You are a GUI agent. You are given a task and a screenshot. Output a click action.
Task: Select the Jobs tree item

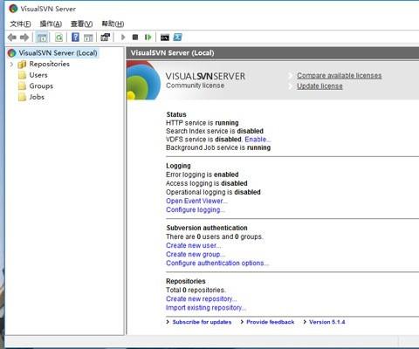(37, 97)
